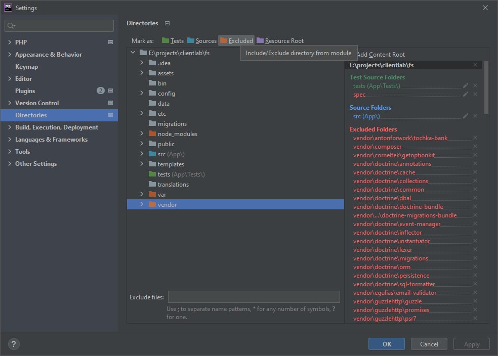Screen dimensions: 498x356
Task: Toggle Excluded mark for selected folder
Action: tap(236, 41)
